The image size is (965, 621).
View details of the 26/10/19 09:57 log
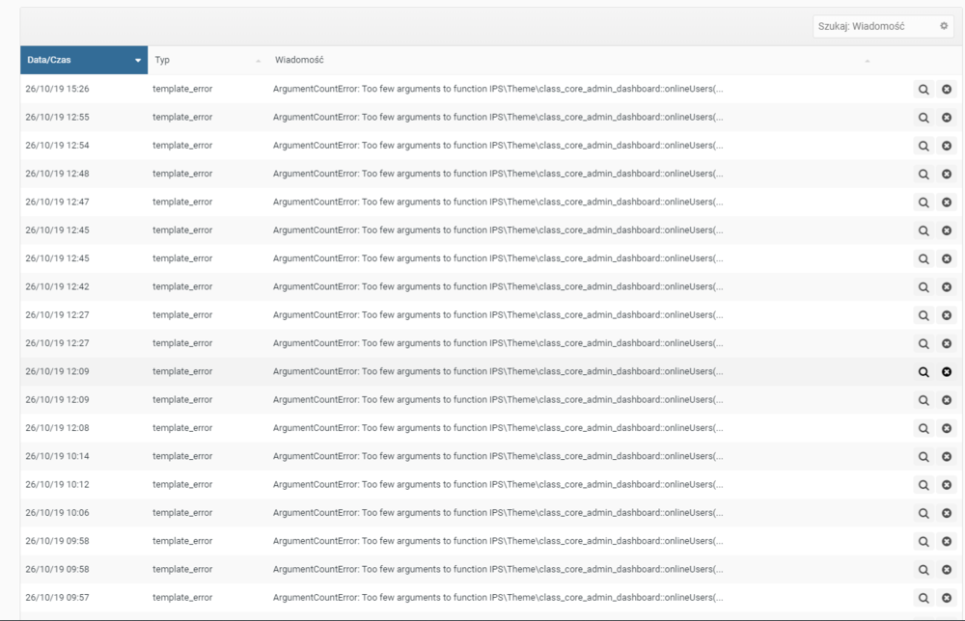(924, 598)
